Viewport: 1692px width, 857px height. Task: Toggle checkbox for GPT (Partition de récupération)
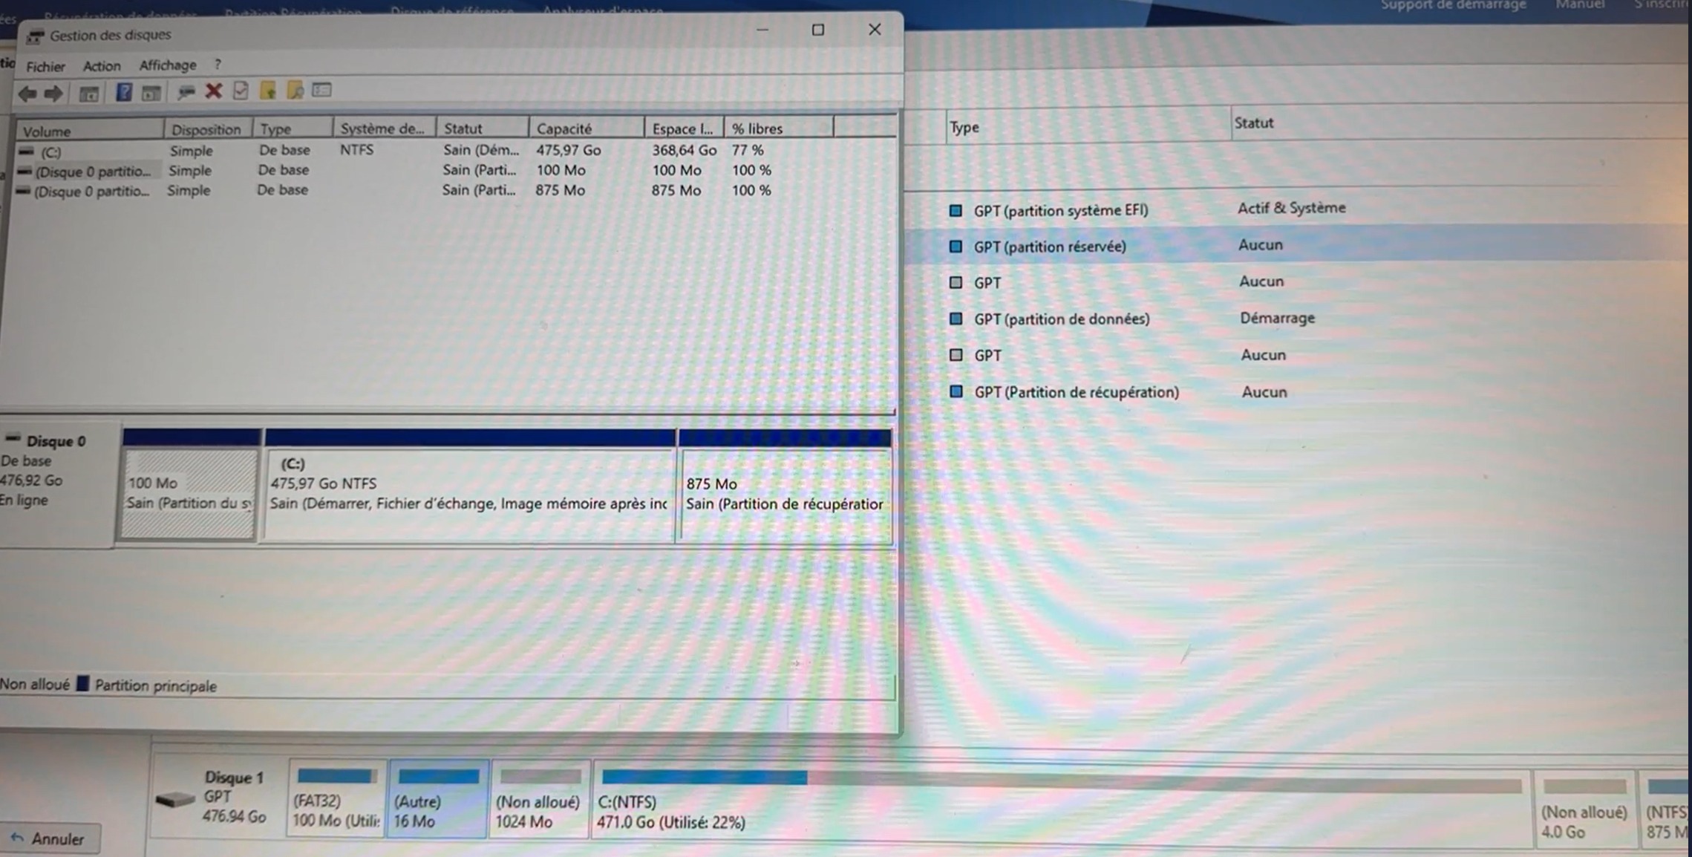(x=956, y=391)
